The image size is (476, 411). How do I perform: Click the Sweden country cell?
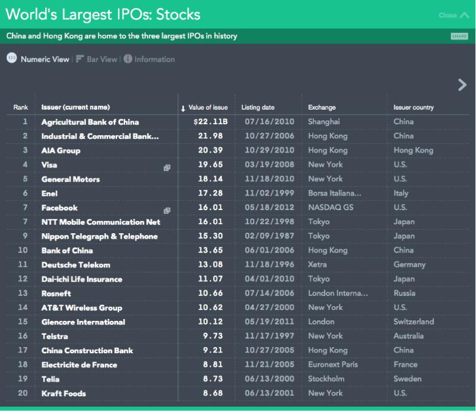pos(407,379)
